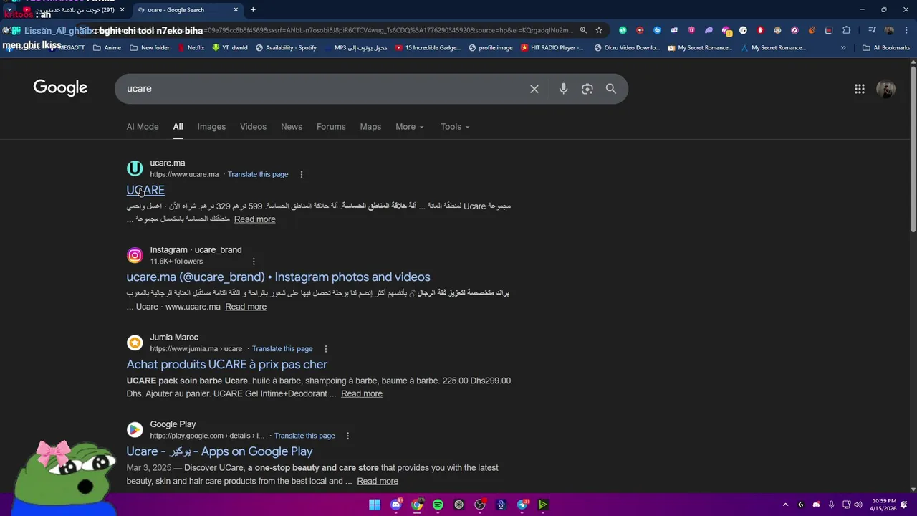The height and width of the screenshot is (516, 917).
Task: Open Google Lens image search icon
Action: 587,89
